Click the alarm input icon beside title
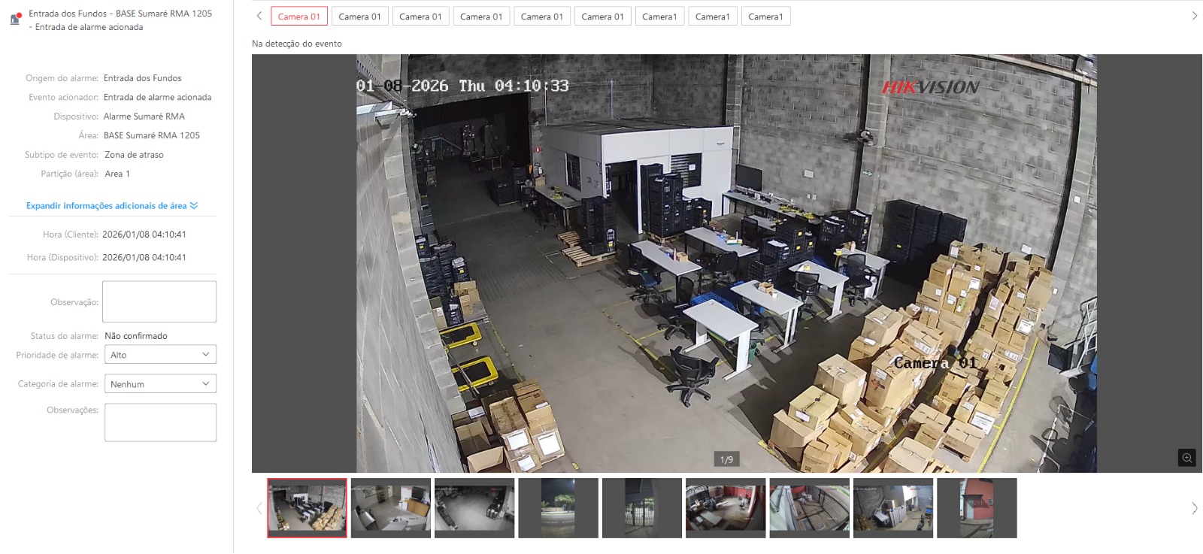This screenshot has width=1203, height=554. [x=16, y=20]
